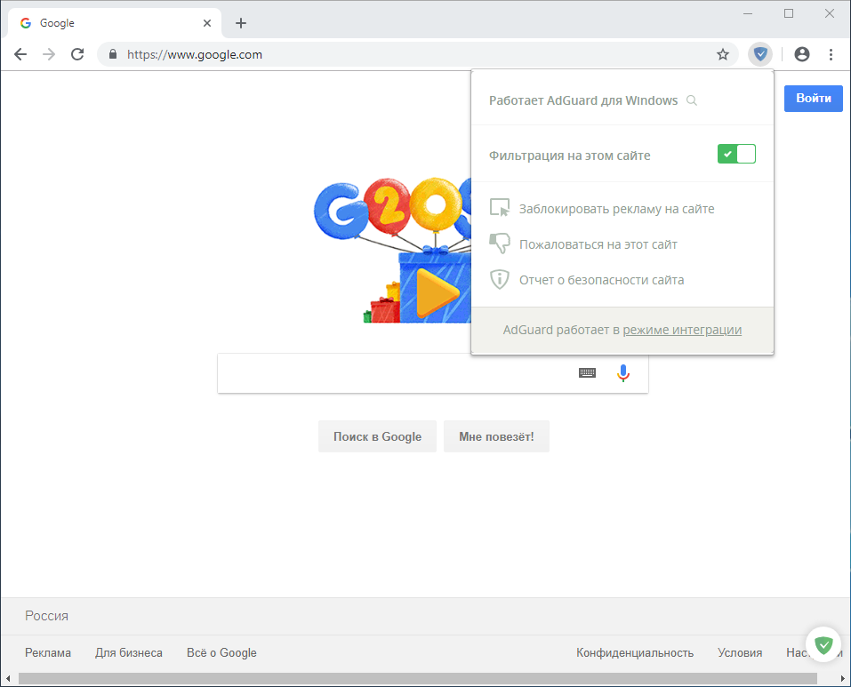Maximize the browser window
Image resolution: width=851 pixels, height=687 pixels.
pyautogui.click(x=789, y=13)
